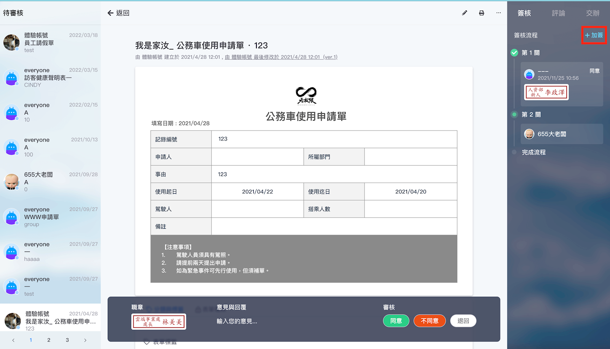Go to next page of pending list
Image resolution: width=610 pixels, height=349 pixels.
pos(85,340)
